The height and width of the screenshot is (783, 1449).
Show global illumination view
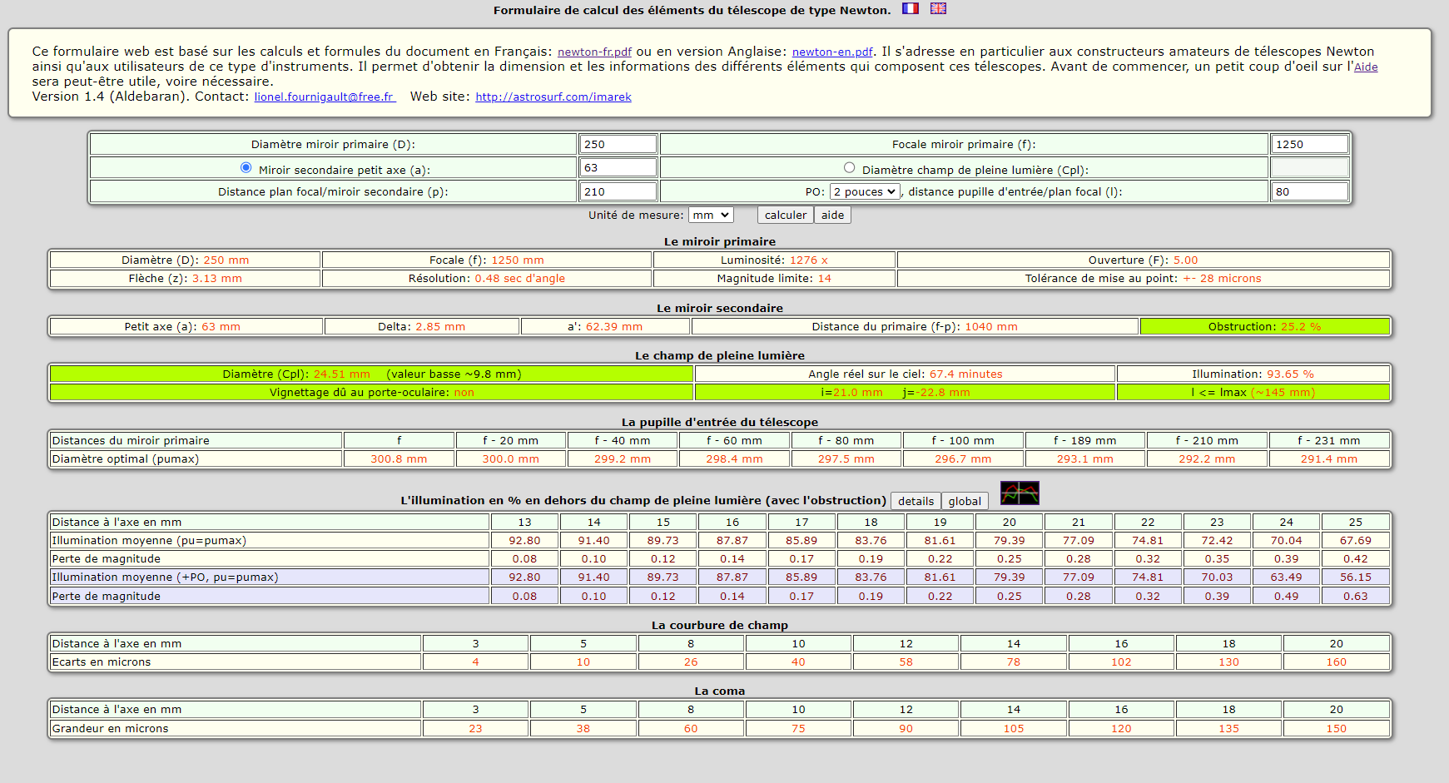coord(965,501)
